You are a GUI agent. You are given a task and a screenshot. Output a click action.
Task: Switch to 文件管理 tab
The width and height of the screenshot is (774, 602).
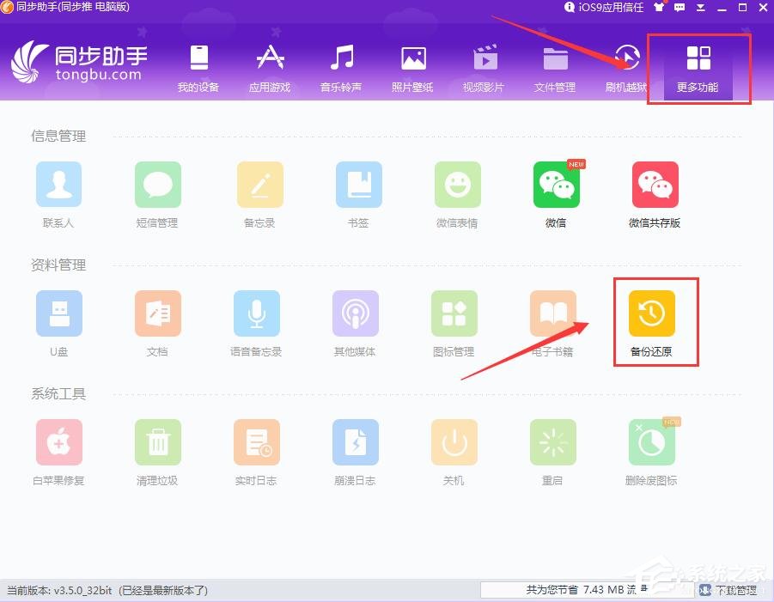(555, 68)
